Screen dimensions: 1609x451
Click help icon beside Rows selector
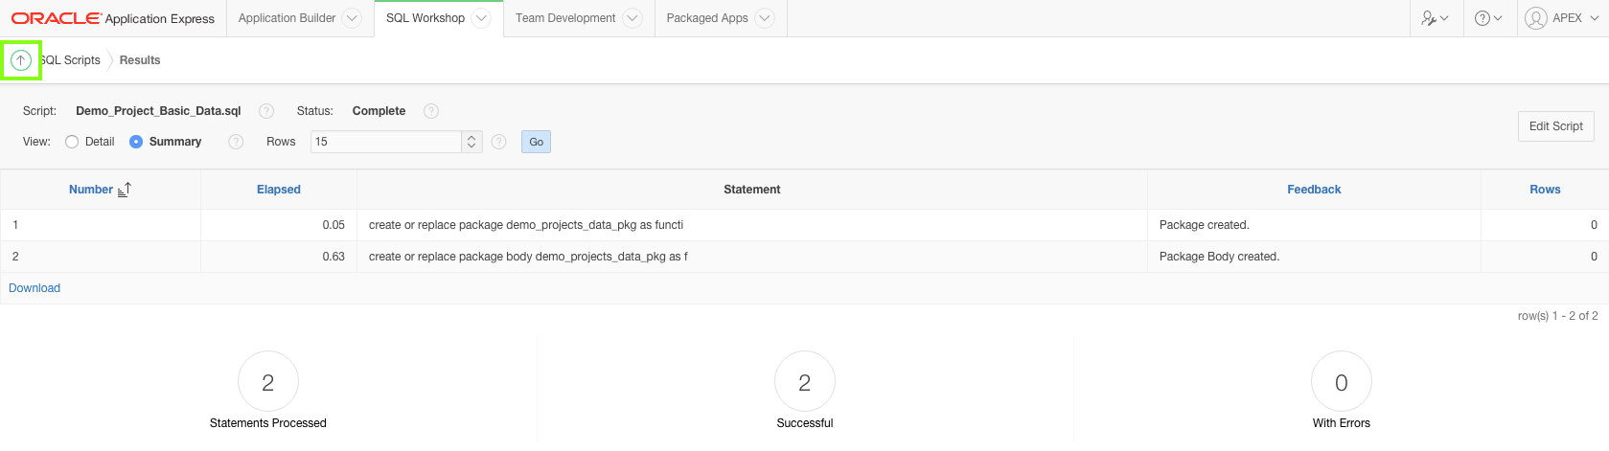(498, 142)
